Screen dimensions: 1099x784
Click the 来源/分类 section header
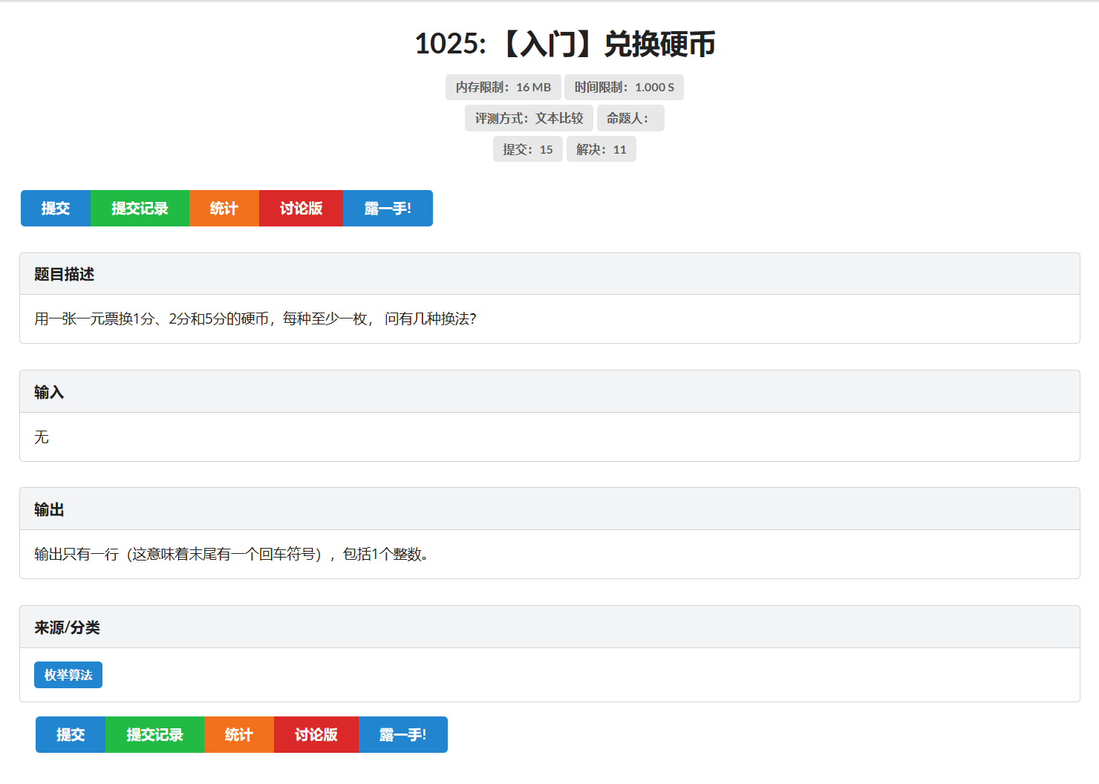point(65,627)
